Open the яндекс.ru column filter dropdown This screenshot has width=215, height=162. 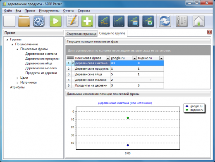161,58
